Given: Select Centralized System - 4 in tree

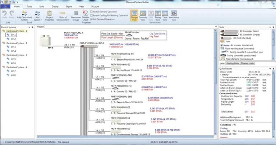Looking at the screenshot, I should point(17,67).
